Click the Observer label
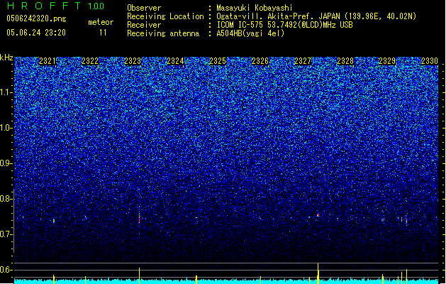This screenshot has width=446, height=284. point(144,8)
